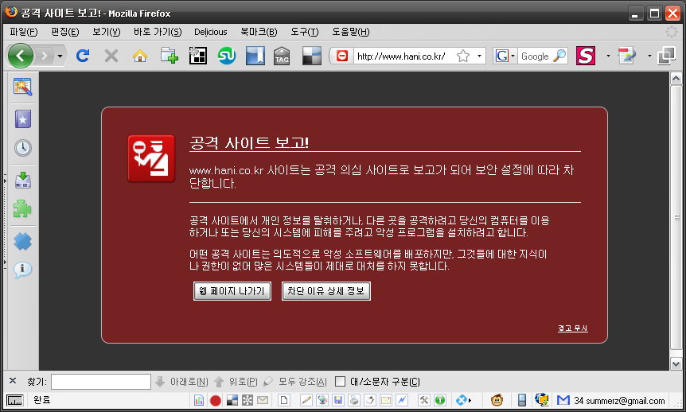Click the green circle icon in status bar
The width and height of the screenshot is (686, 412).
(440, 400)
